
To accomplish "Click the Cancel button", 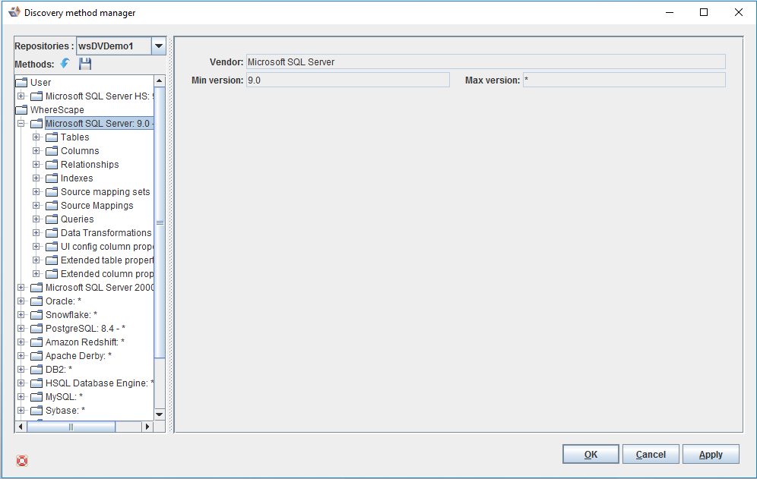I will tap(651, 455).
